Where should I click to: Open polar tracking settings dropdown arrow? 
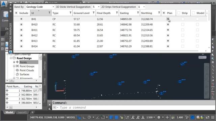click(x=93, y=117)
